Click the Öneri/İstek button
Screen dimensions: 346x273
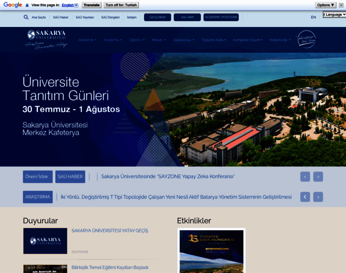pyautogui.click(x=38, y=177)
